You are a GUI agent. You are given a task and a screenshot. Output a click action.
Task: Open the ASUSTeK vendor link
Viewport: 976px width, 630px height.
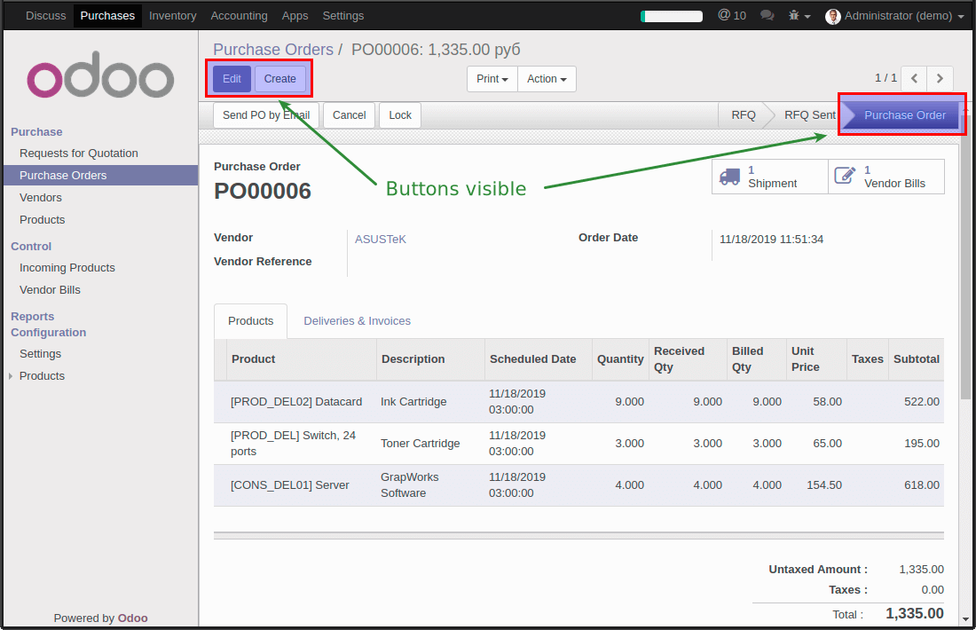[x=381, y=240]
